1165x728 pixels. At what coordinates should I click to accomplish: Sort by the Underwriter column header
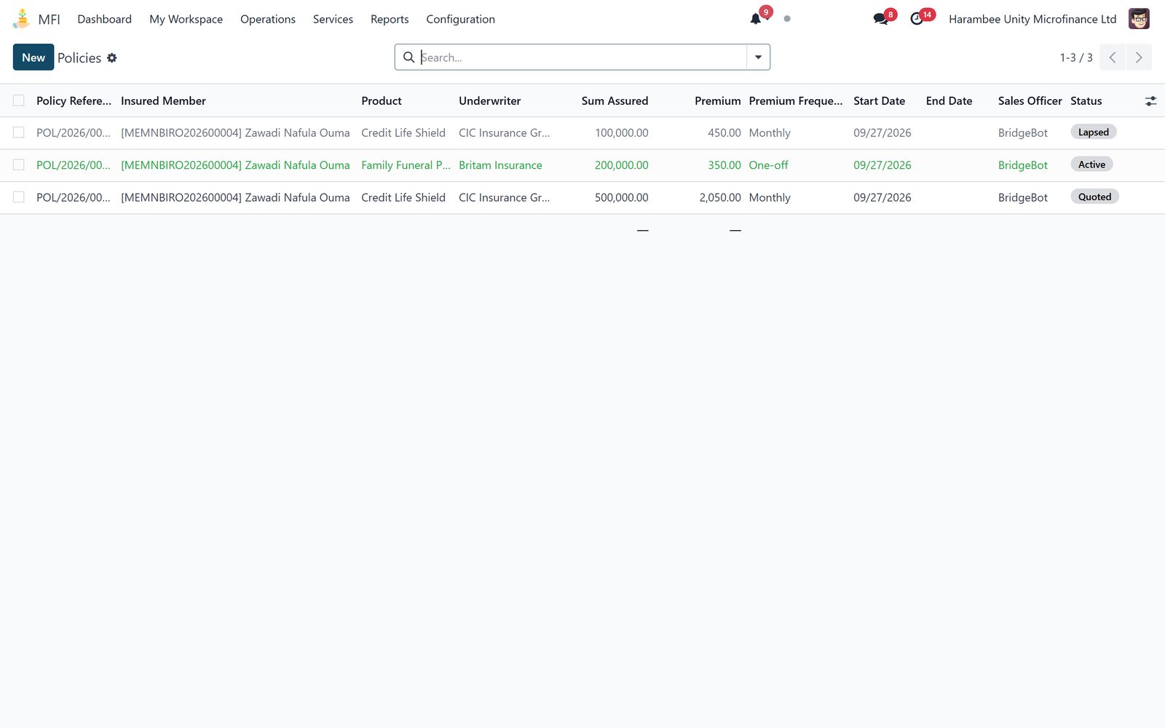point(489,101)
